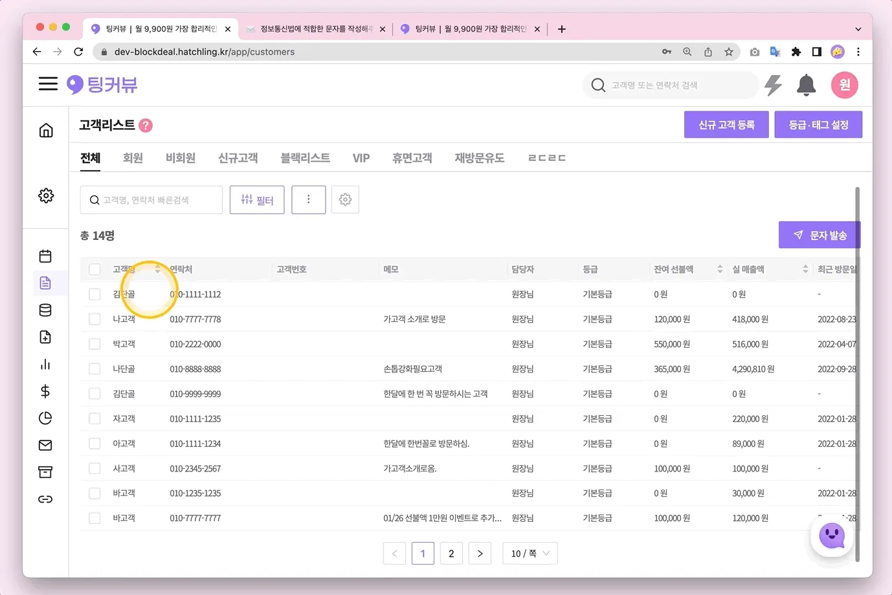Open the archive box sidebar icon

click(45, 472)
